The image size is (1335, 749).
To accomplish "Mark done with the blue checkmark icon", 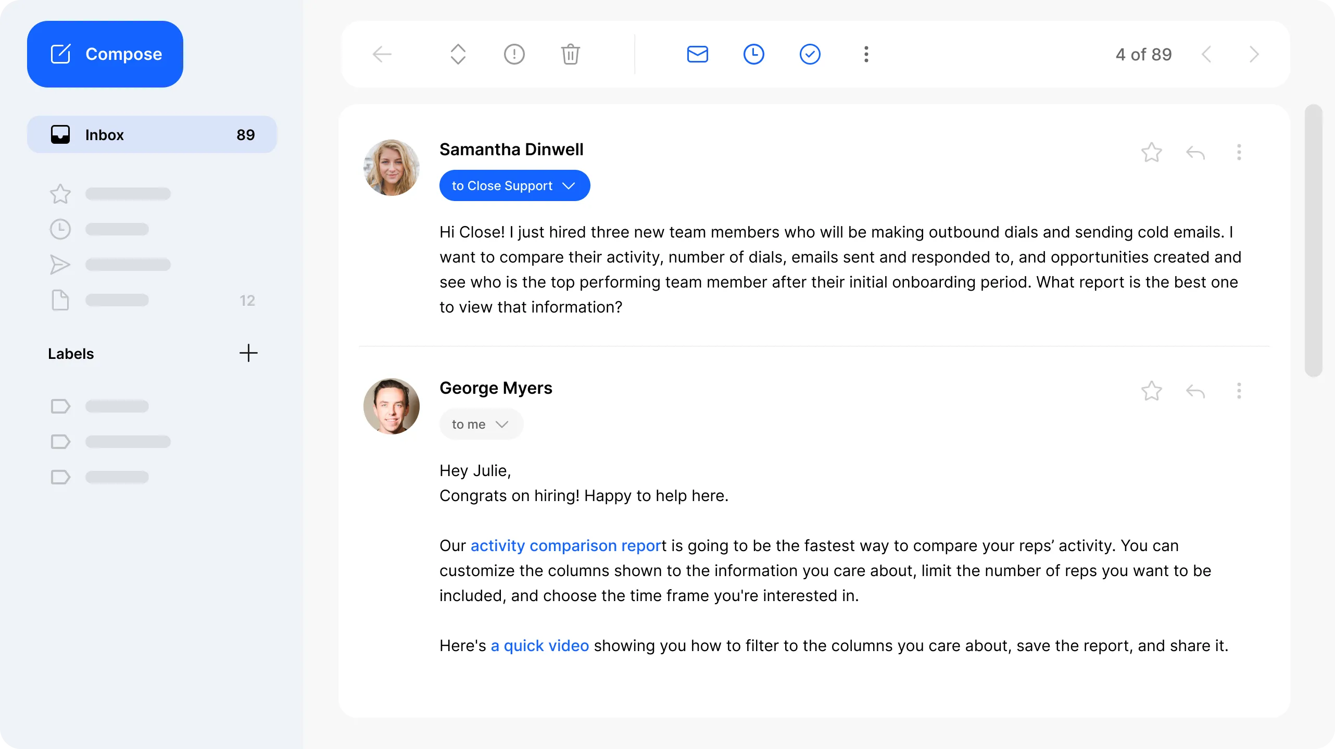I will [x=810, y=54].
